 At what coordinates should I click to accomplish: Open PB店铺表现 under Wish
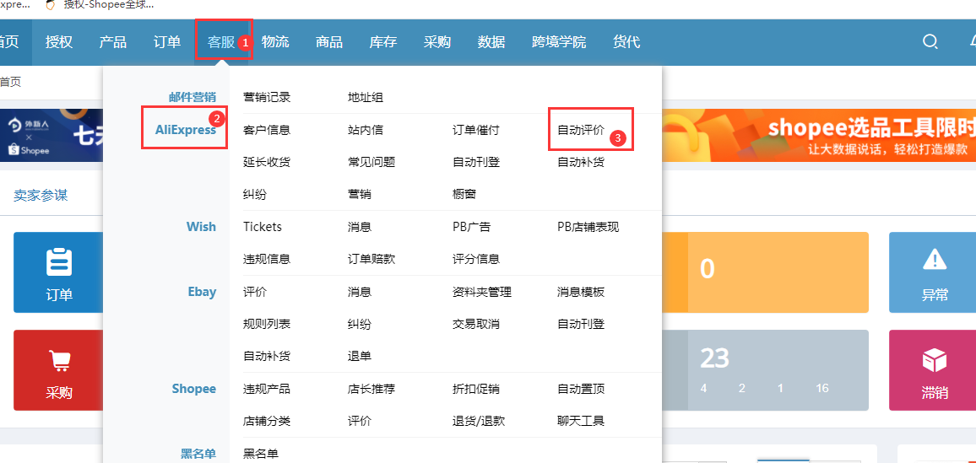pos(588,227)
